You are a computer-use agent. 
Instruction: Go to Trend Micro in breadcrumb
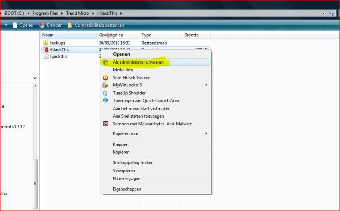[x=77, y=13]
